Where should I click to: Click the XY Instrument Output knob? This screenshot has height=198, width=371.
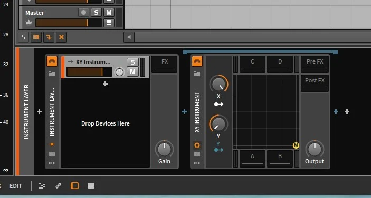(315, 149)
